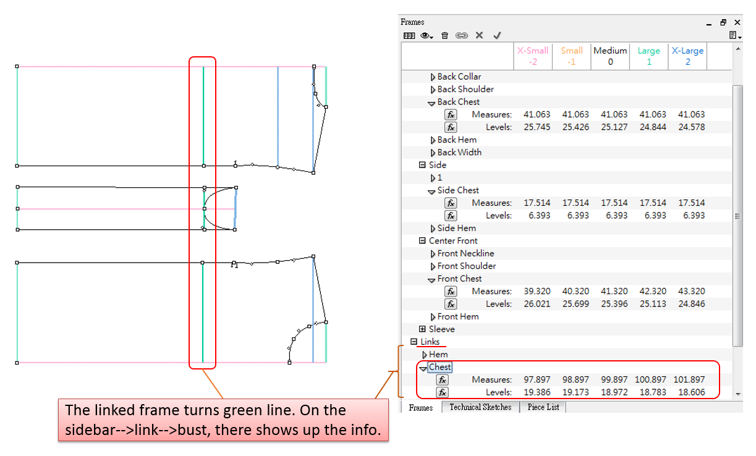
Task: Expand the Hem item under Links
Action: [425, 355]
